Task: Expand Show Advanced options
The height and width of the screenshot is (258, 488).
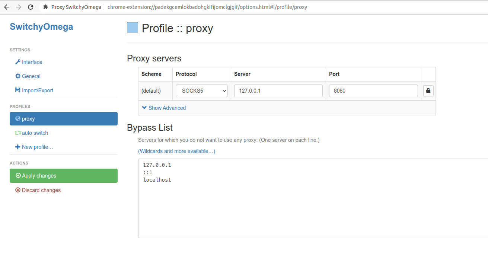Action: point(164,108)
